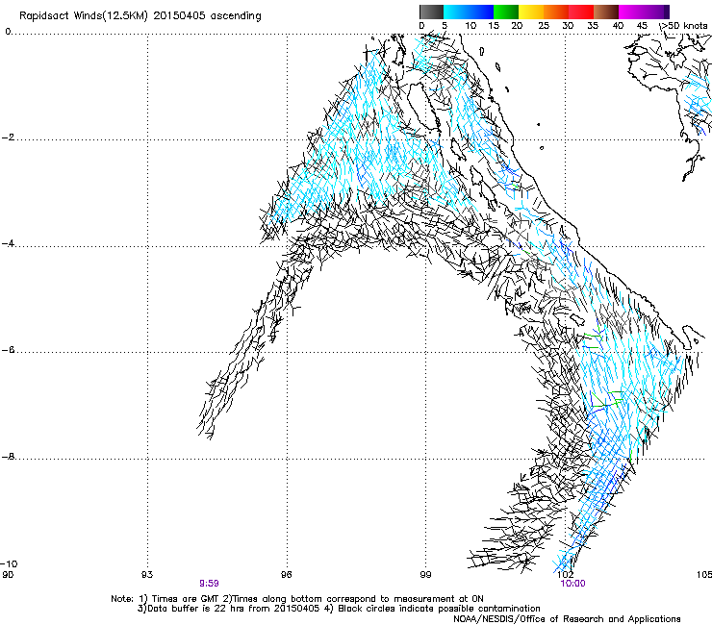Click the date text 20150405 ascending
The width and height of the screenshot is (712, 625).
pos(208,16)
